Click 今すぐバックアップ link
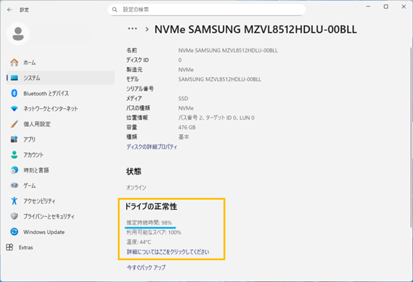 (x=146, y=267)
